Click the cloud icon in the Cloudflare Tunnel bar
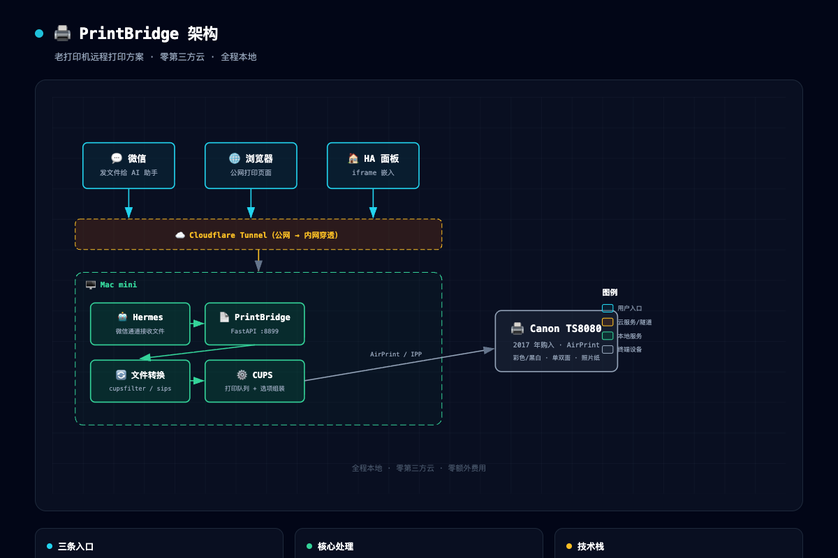 point(180,235)
